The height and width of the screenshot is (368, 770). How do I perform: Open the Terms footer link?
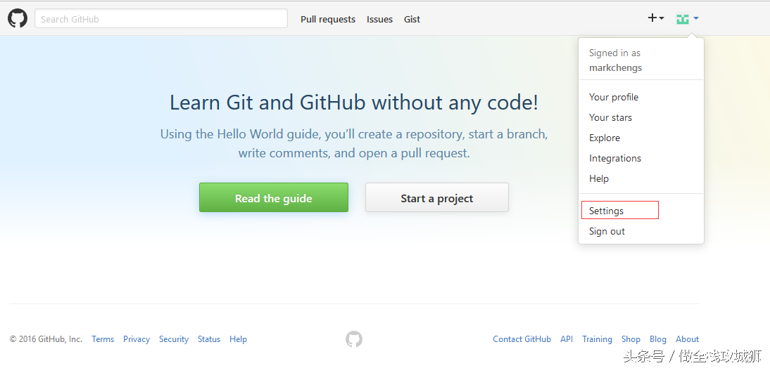103,339
